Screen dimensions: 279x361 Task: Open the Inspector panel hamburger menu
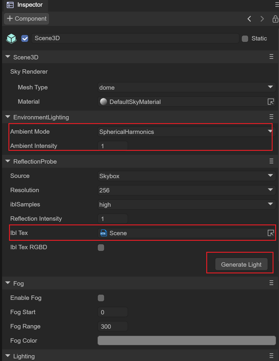pyautogui.click(x=277, y=5)
